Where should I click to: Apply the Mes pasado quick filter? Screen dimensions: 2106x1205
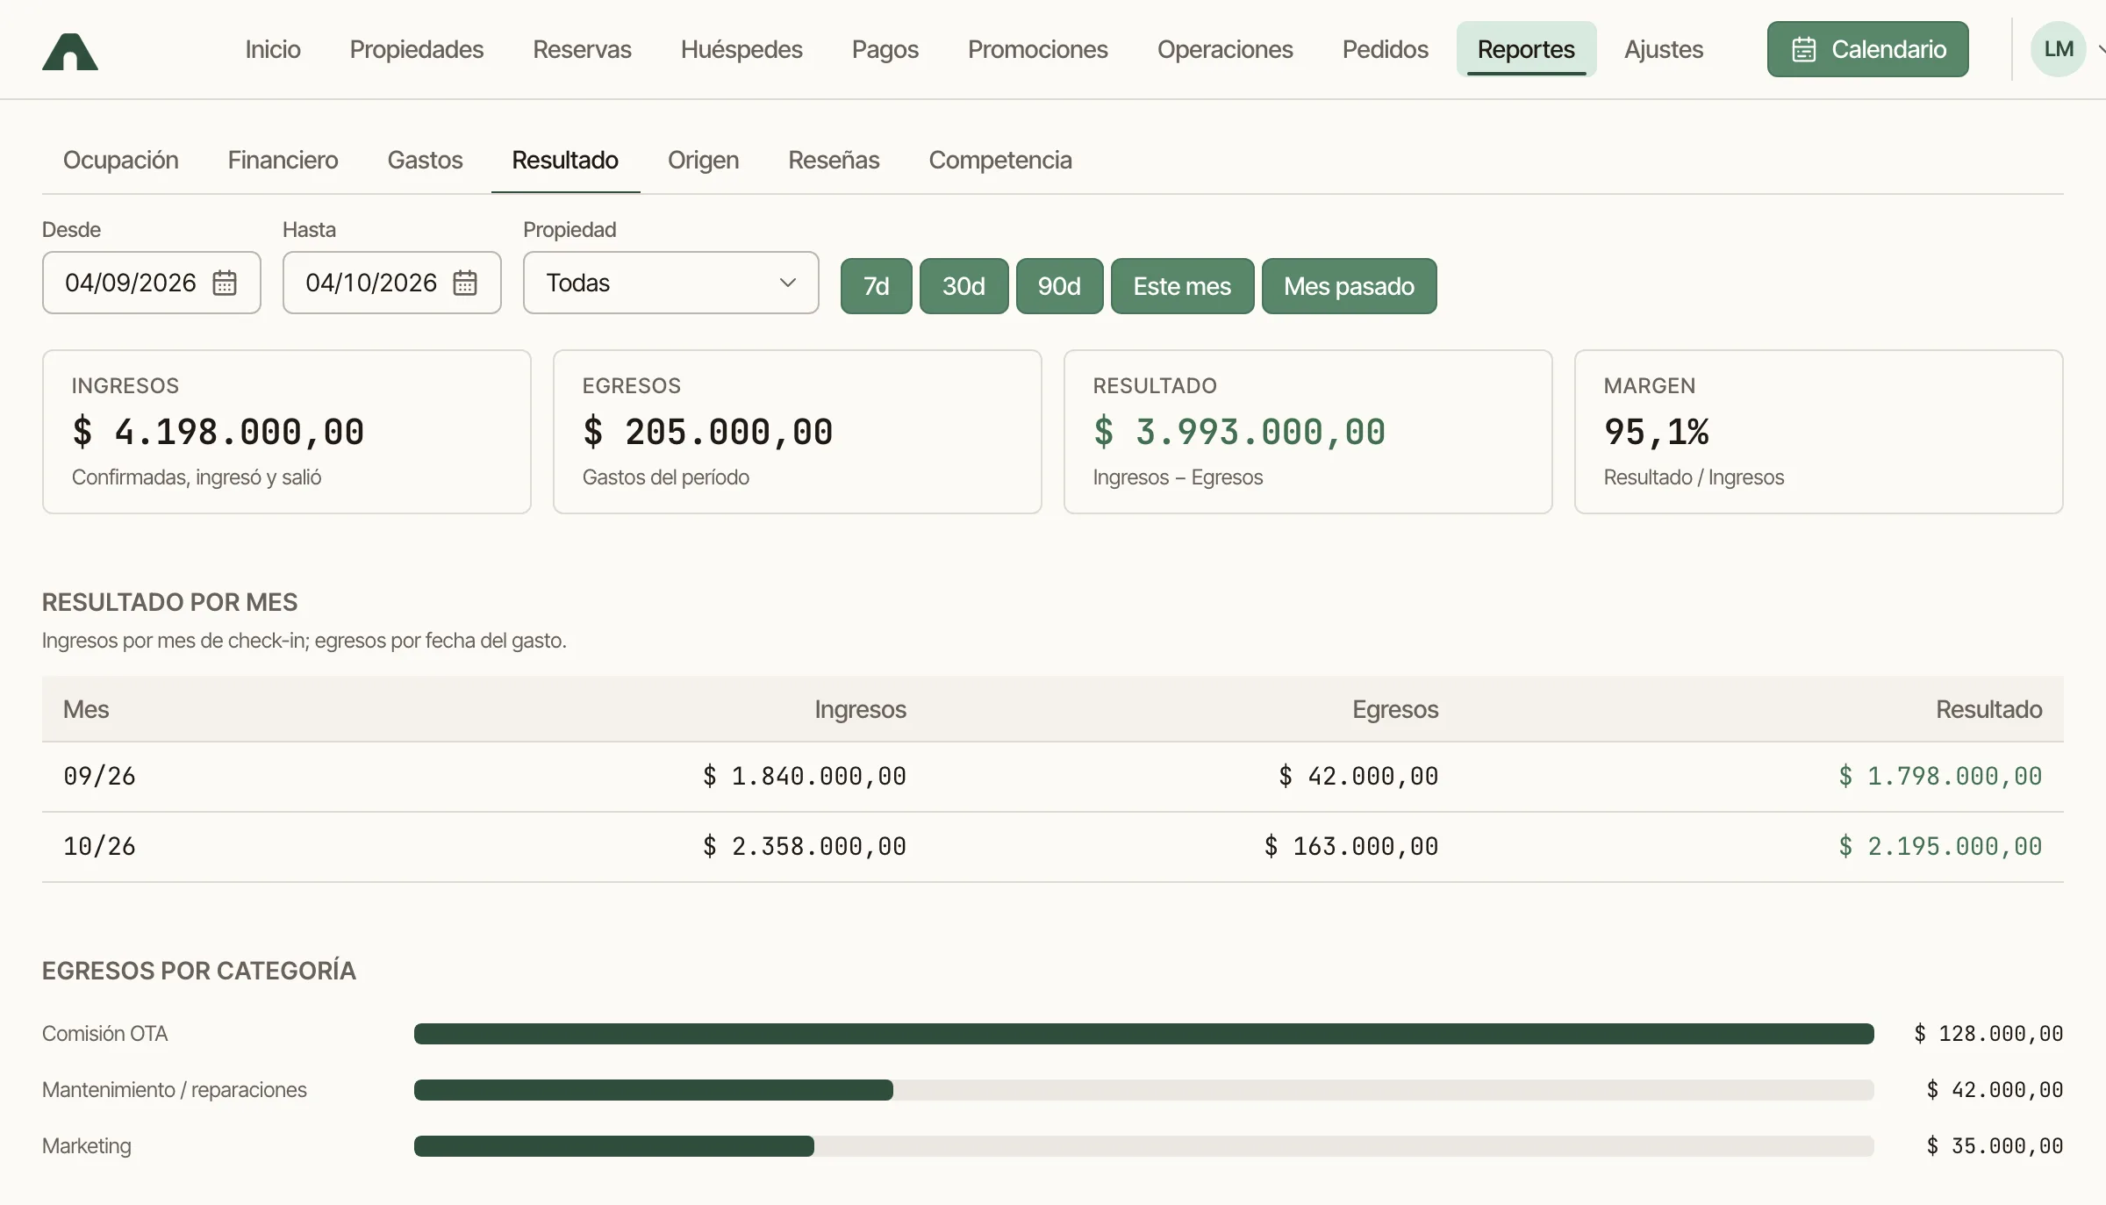pos(1349,286)
